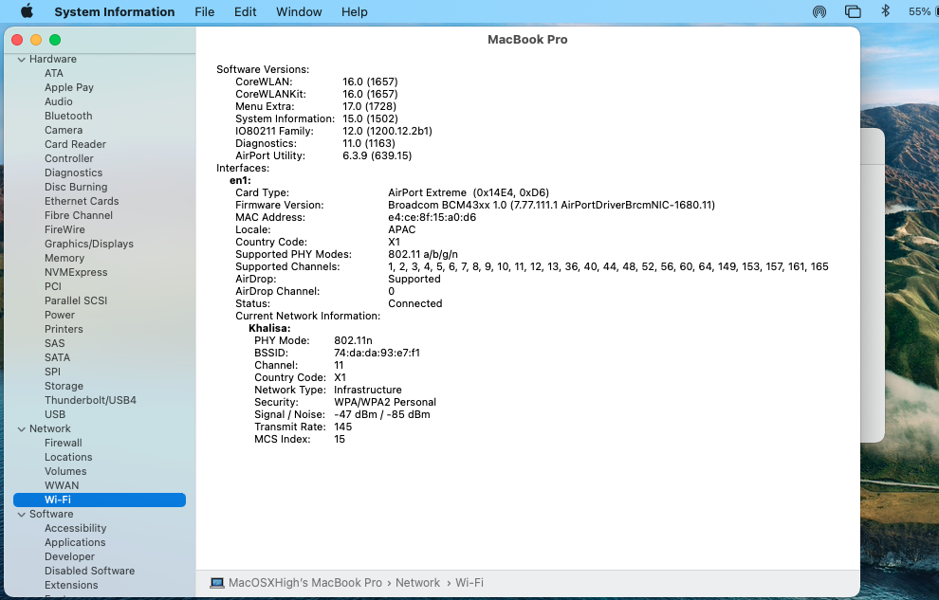
Task: Click the laptop icon in path bar
Action: pyautogui.click(x=217, y=583)
